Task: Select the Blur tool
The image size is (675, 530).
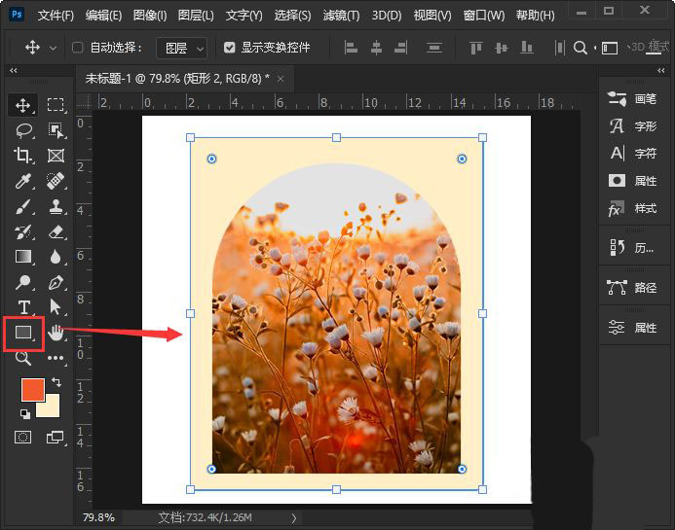Action: click(56, 257)
